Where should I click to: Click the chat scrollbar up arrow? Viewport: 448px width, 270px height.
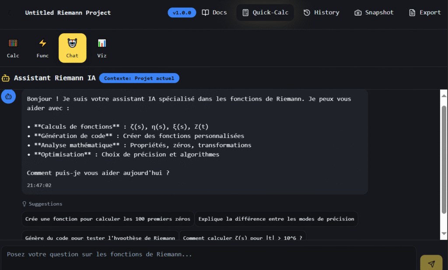point(444,95)
